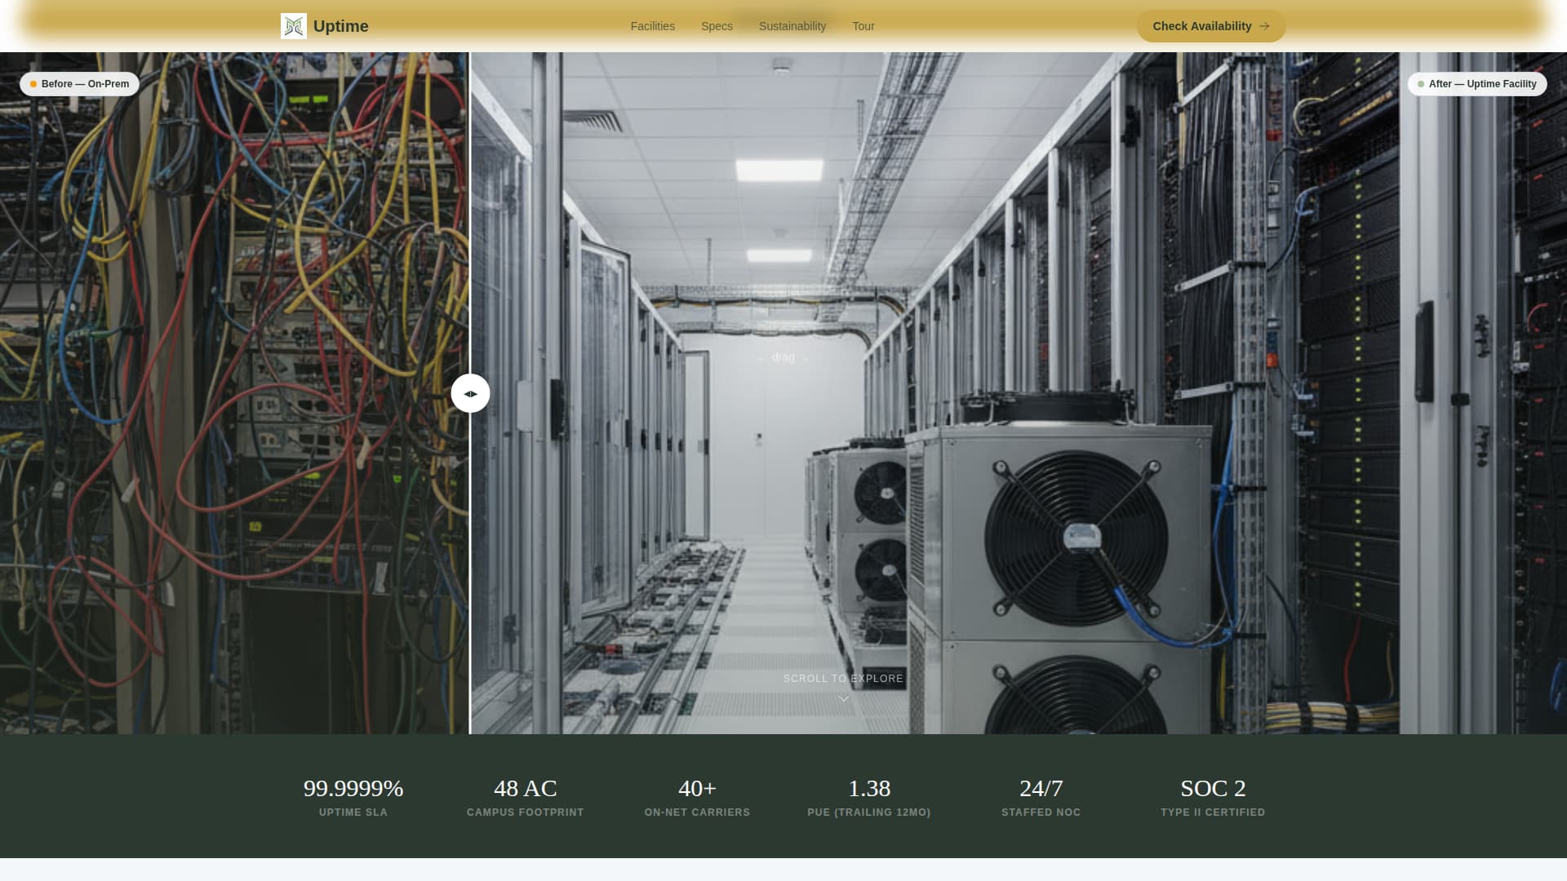Expand the Facilities navigation entry
Screen dimensions: 1567x881
(x=651, y=25)
